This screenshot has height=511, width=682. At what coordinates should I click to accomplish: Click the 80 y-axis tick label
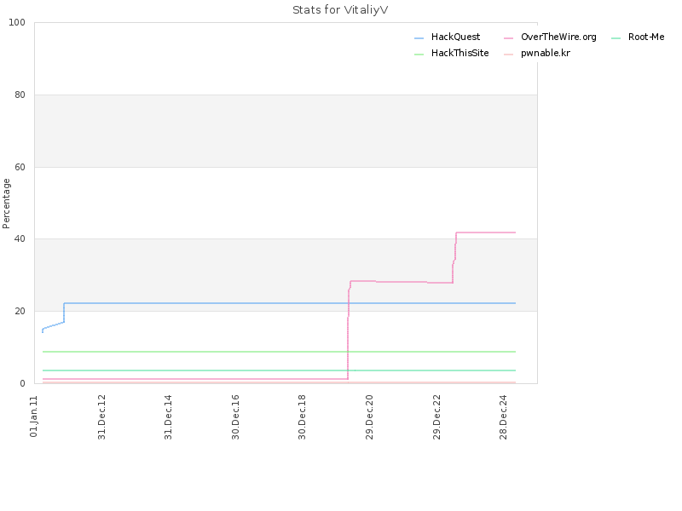pyautogui.click(x=20, y=95)
